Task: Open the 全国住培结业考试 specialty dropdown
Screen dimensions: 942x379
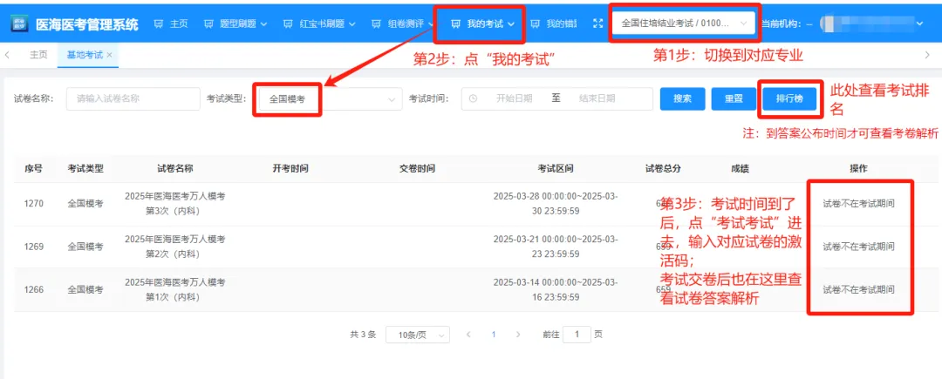Action: click(x=684, y=24)
